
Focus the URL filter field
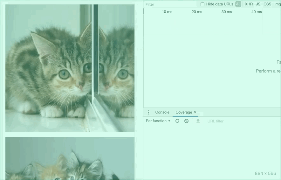[x=243, y=121]
